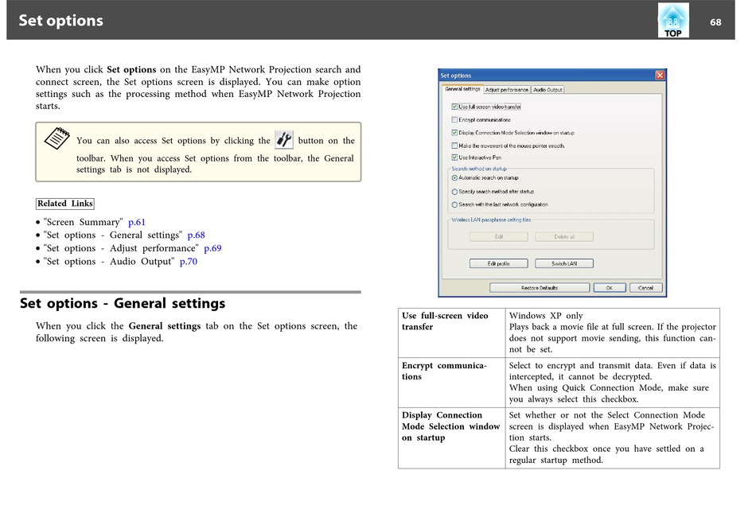Open the p.61 Screen Summary link
756x525 pixels.
point(136,222)
